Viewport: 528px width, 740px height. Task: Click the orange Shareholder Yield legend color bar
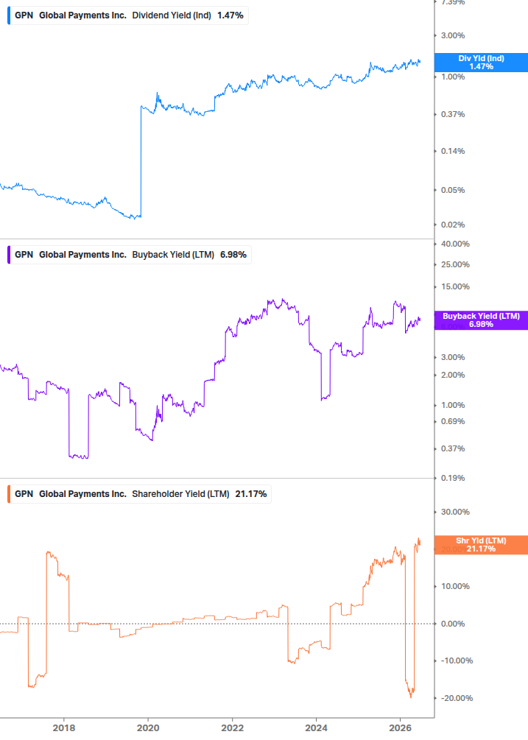point(9,494)
